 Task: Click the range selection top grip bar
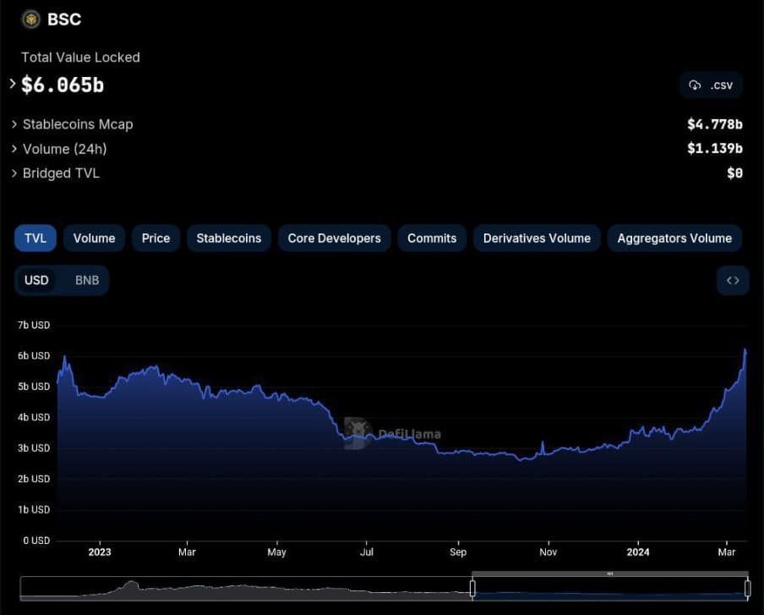pos(610,574)
